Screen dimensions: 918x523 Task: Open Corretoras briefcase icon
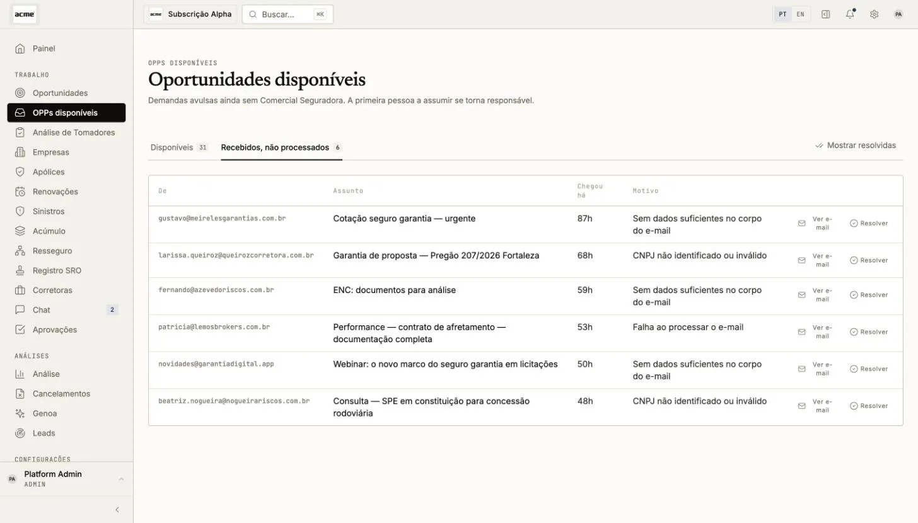20,290
